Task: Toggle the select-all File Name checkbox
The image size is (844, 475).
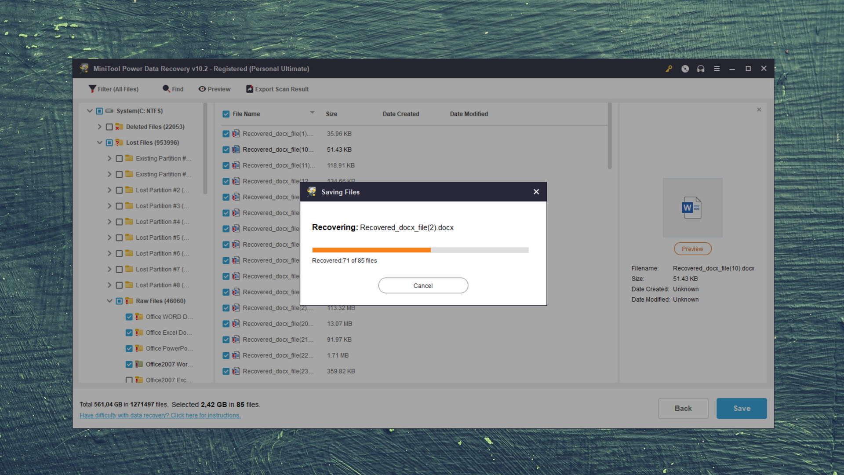Action: 226,114
